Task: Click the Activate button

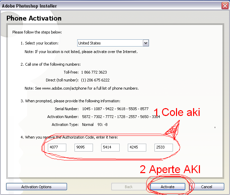Action: pos(168,187)
